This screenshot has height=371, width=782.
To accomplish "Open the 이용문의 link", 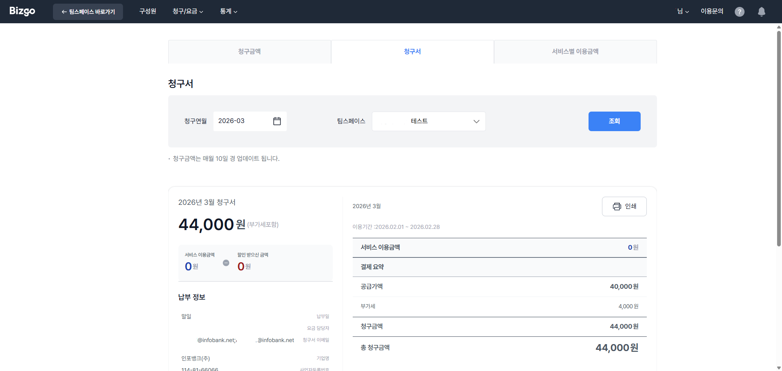I will (712, 11).
